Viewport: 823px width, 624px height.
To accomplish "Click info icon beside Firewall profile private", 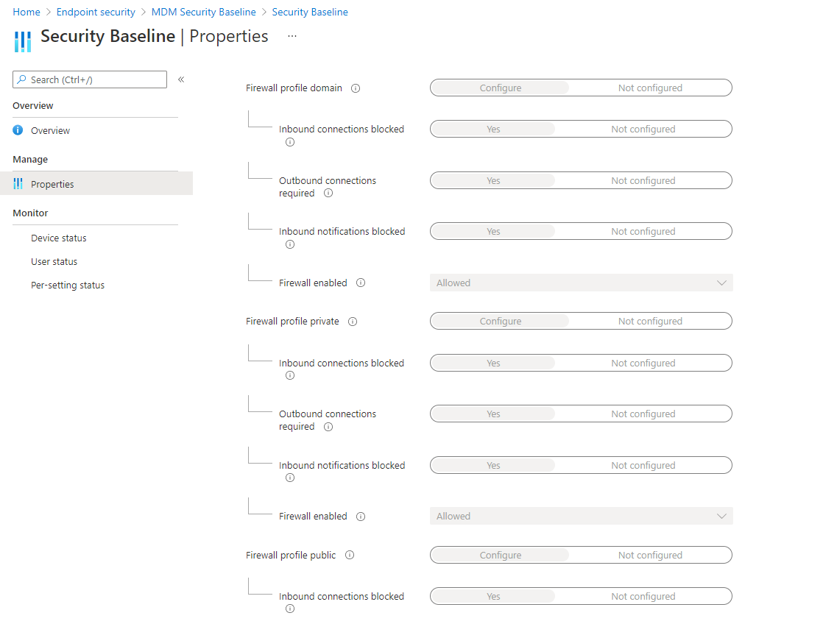I will pos(353,322).
